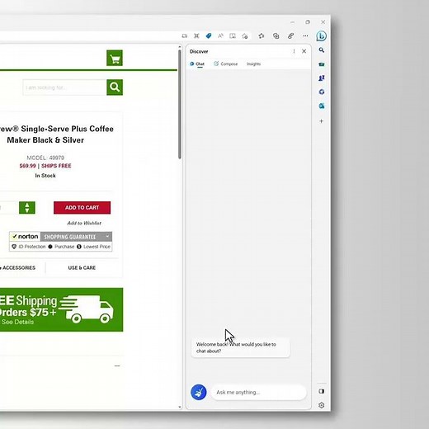Click the scrollbar down arrow

[x=180, y=407]
